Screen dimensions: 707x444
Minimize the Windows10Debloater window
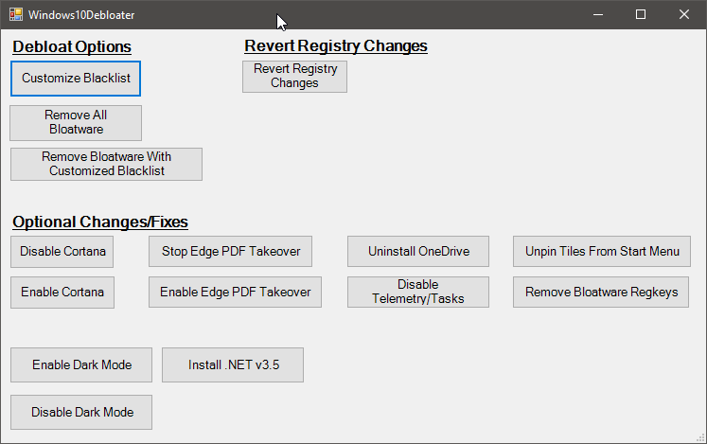point(597,14)
